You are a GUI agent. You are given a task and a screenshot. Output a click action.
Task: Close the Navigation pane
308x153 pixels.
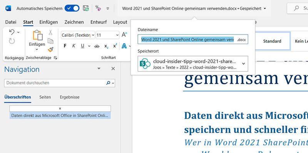(x=113, y=68)
